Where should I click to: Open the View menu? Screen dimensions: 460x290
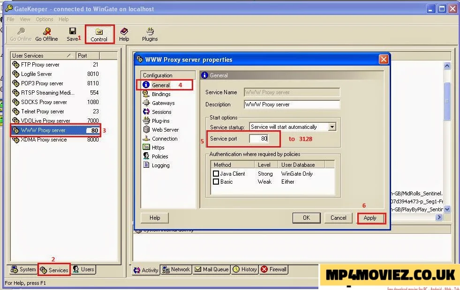25,19
